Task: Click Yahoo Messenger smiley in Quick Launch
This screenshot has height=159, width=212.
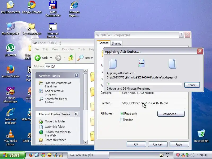Action: pos(49,155)
